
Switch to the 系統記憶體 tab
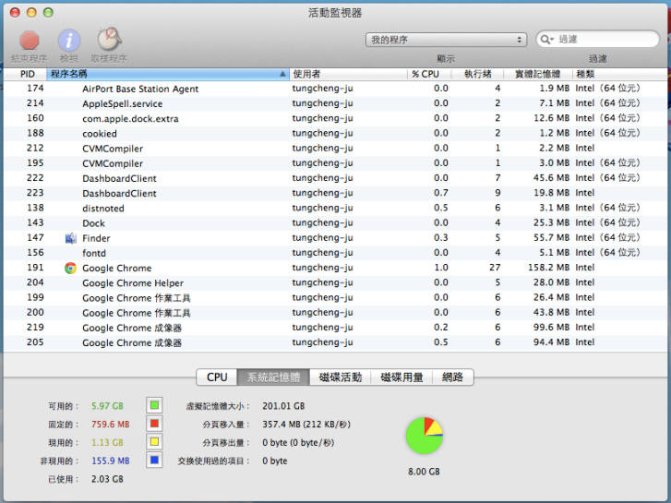(x=273, y=377)
